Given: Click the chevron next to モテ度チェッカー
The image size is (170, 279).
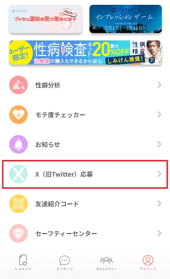Looking at the screenshot, I should coord(159,115).
